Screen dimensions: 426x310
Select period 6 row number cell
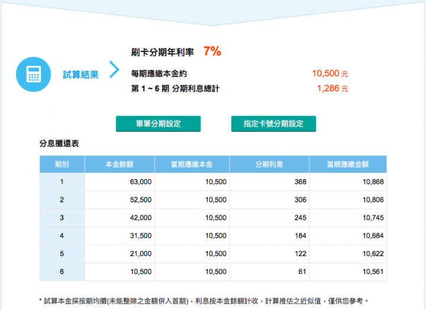coord(62,272)
